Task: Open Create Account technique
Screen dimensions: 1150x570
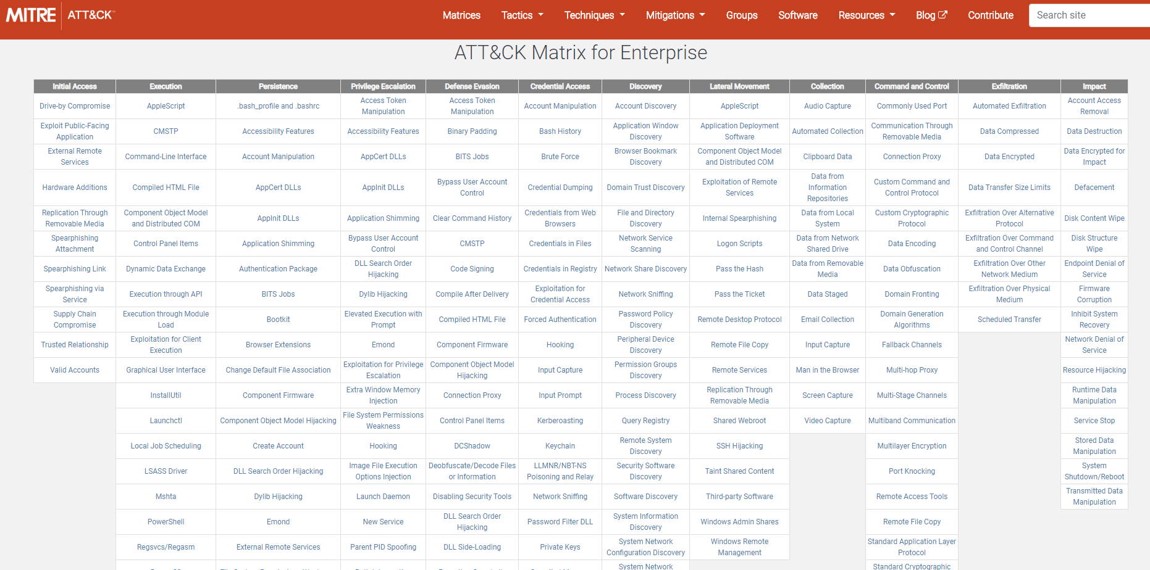Action: [278, 446]
